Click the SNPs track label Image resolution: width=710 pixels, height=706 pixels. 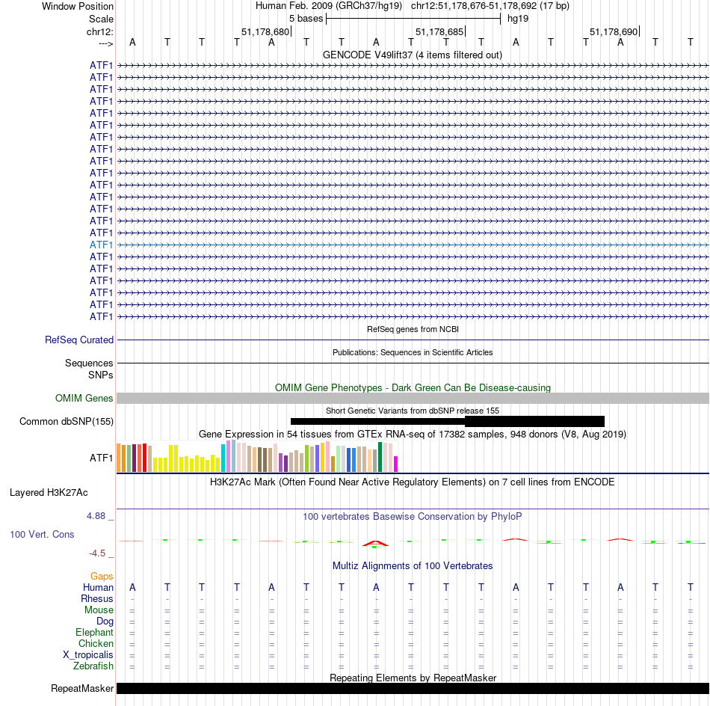(x=101, y=375)
